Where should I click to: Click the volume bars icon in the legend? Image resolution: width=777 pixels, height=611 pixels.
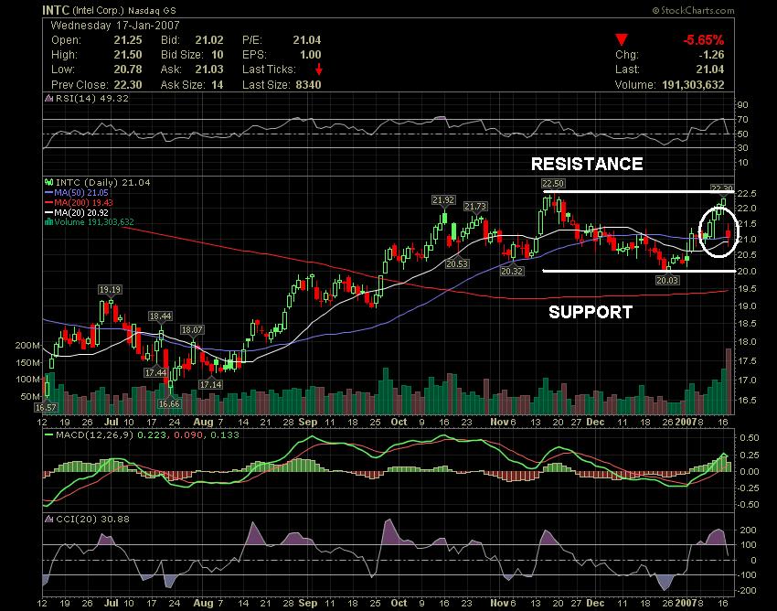[x=48, y=221]
